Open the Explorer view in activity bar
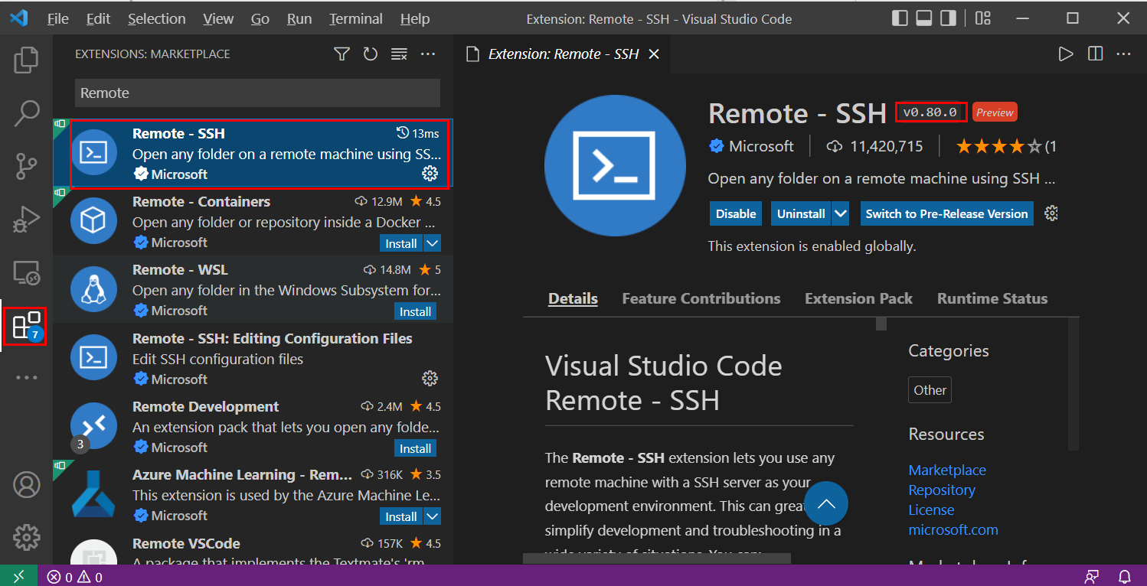 point(26,60)
